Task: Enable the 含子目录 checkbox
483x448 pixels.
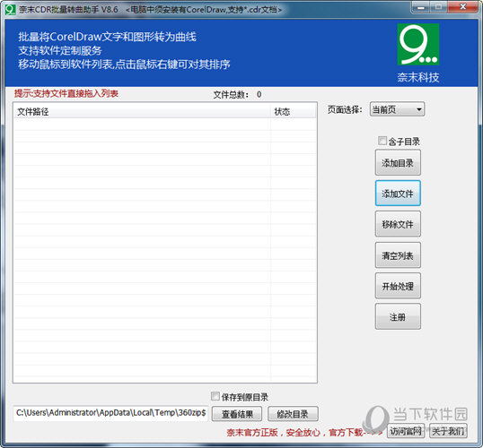Action: click(x=382, y=141)
